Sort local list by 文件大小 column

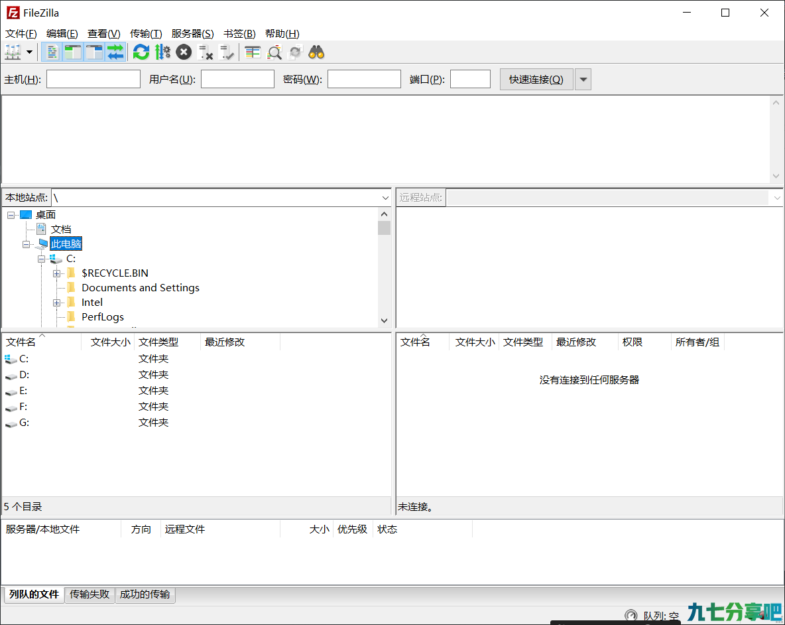(x=108, y=342)
